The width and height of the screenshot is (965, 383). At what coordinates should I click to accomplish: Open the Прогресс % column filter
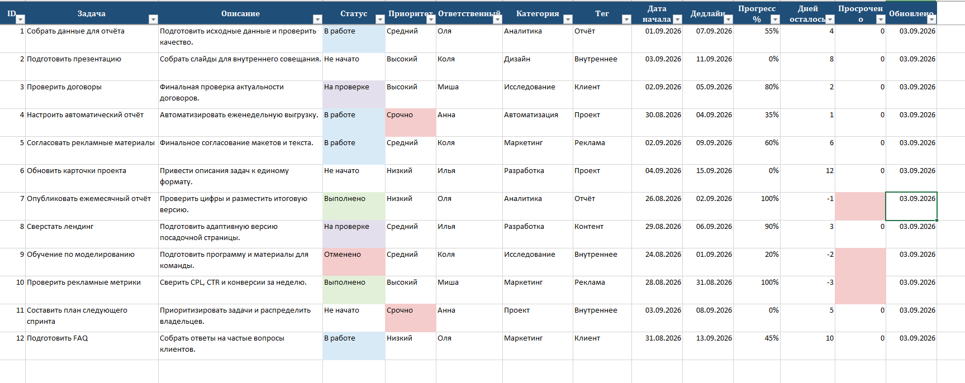pyautogui.click(x=775, y=20)
